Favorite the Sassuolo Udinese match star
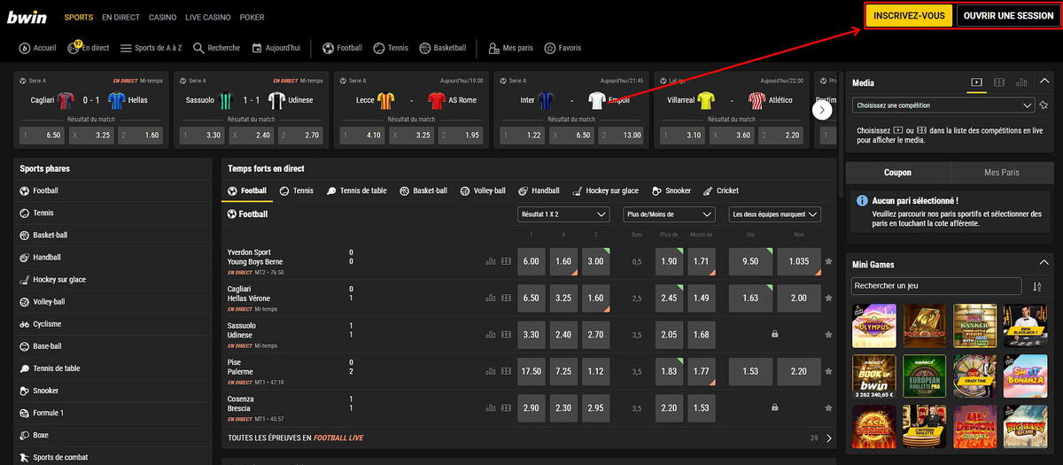This screenshot has height=465, width=1063. 828,335
